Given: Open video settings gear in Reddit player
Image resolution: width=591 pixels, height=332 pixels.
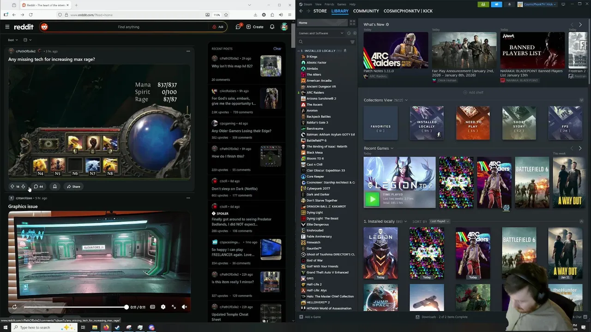Looking at the screenshot, I should click(x=163, y=307).
